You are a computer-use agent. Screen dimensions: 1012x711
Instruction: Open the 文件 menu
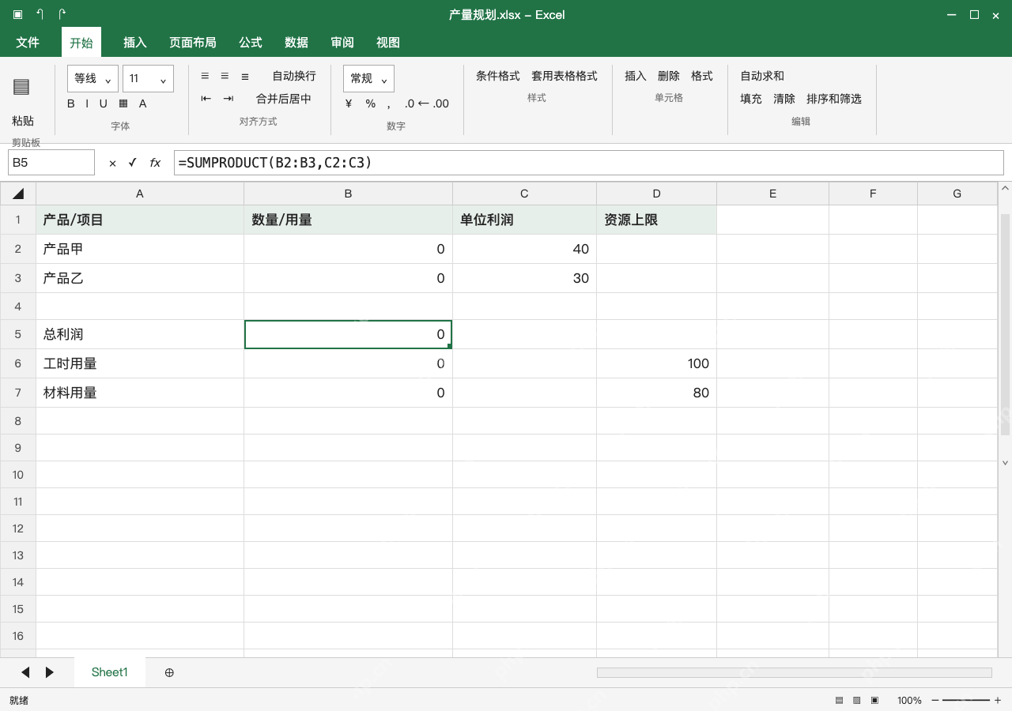click(28, 43)
